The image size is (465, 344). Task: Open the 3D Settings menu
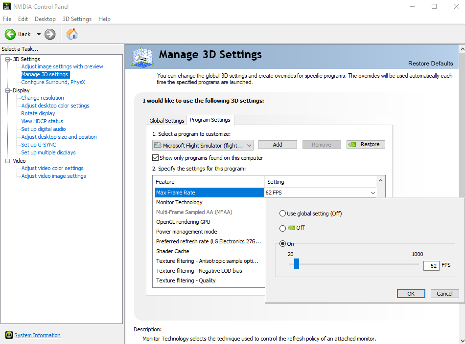pos(77,19)
